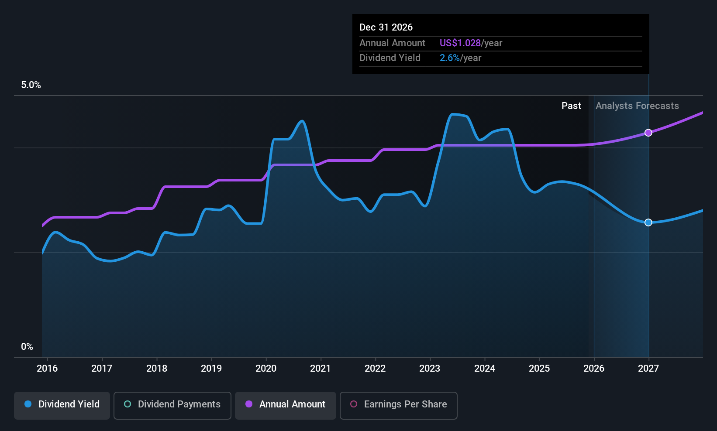Click the purple Annual Amount legend dot
This screenshot has height=431, width=717.
pyautogui.click(x=249, y=404)
